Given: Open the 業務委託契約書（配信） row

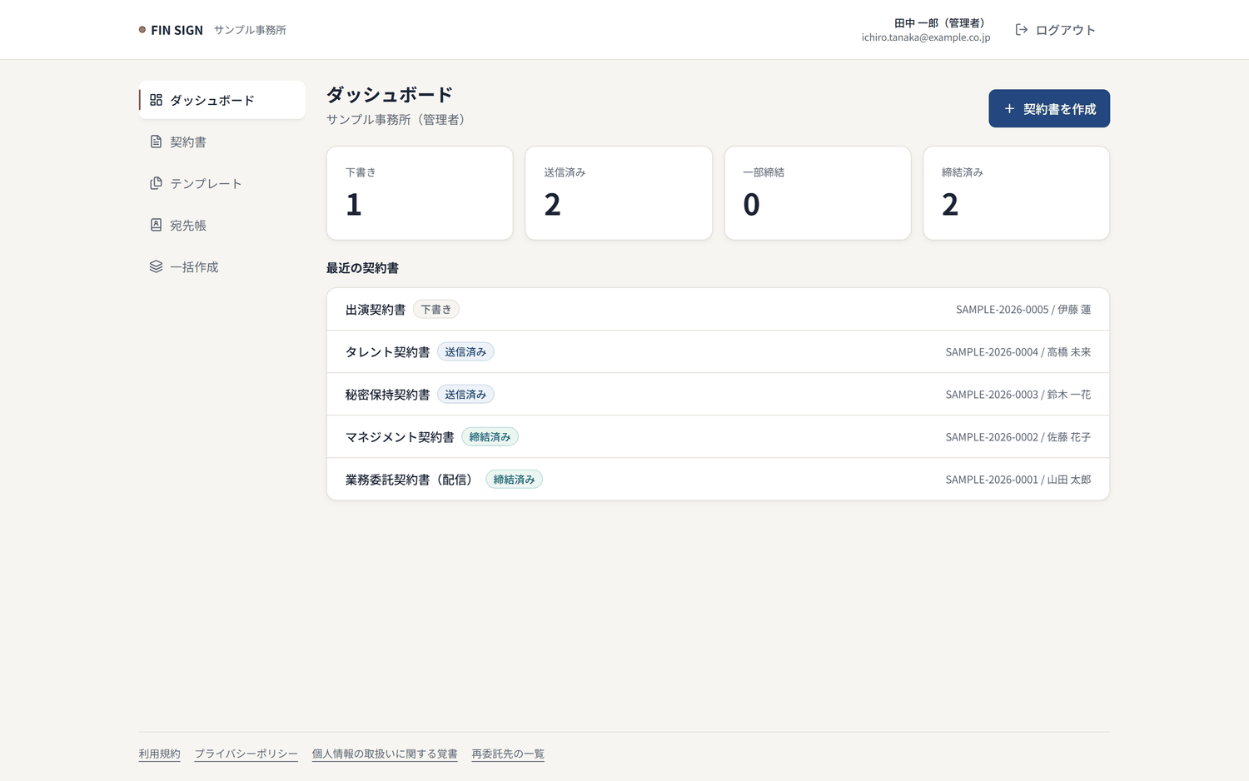Looking at the screenshot, I should click(x=718, y=480).
